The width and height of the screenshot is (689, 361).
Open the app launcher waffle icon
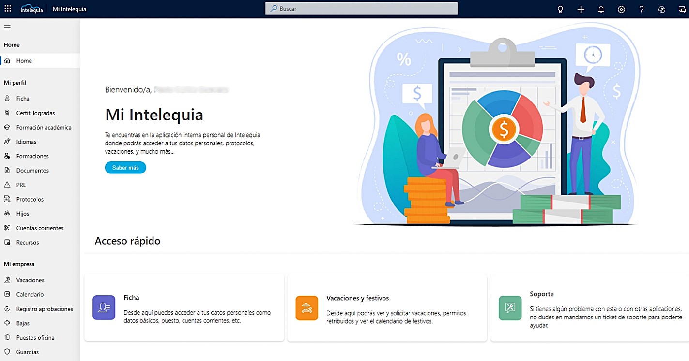[x=7, y=8]
